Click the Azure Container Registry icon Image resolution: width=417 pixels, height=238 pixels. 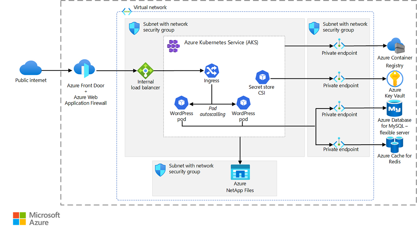tap(396, 46)
